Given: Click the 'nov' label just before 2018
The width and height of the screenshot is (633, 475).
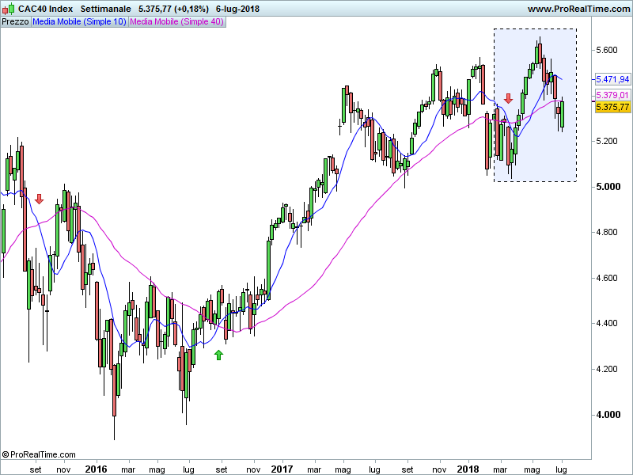Looking at the screenshot, I should click(x=439, y=469).
